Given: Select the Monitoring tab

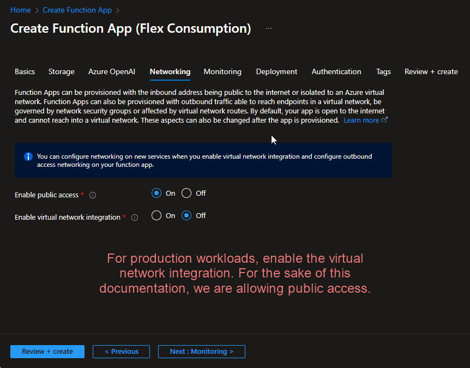Looking at the screenshot, I should [x=222, y=71].
